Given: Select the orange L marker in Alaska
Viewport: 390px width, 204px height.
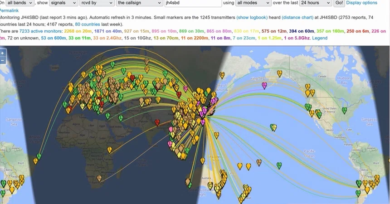Looking at the screenshot, I should coord(279,73).
